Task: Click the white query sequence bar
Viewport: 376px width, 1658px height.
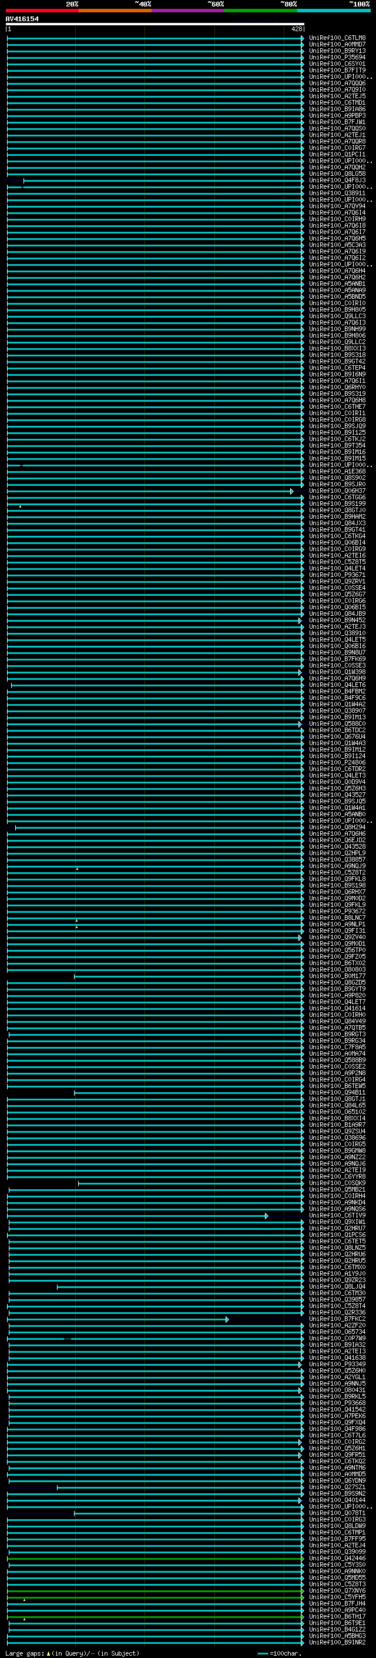Action: click(155, 24)
